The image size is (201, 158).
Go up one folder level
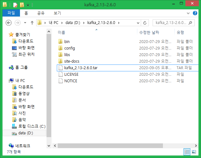click(x=32, y=23)
